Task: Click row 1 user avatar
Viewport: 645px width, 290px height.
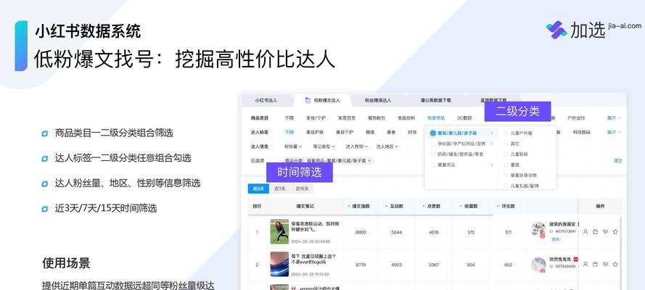Action: click(x=538, y=230)
